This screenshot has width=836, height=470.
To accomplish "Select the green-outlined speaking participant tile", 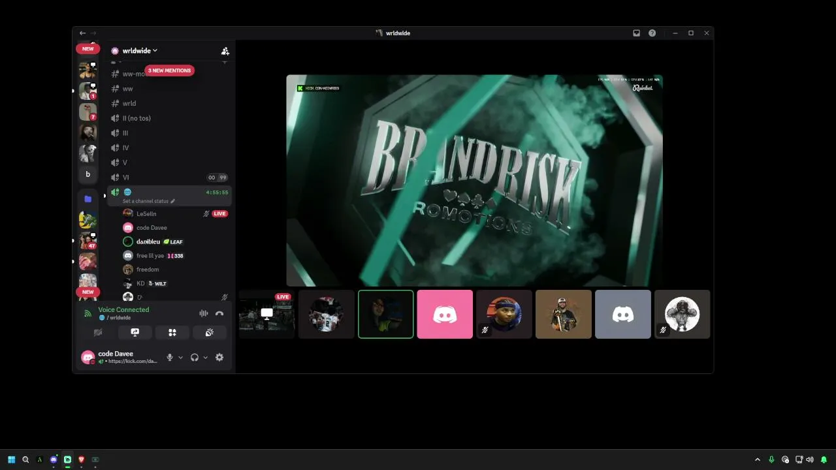I will 385,315.
